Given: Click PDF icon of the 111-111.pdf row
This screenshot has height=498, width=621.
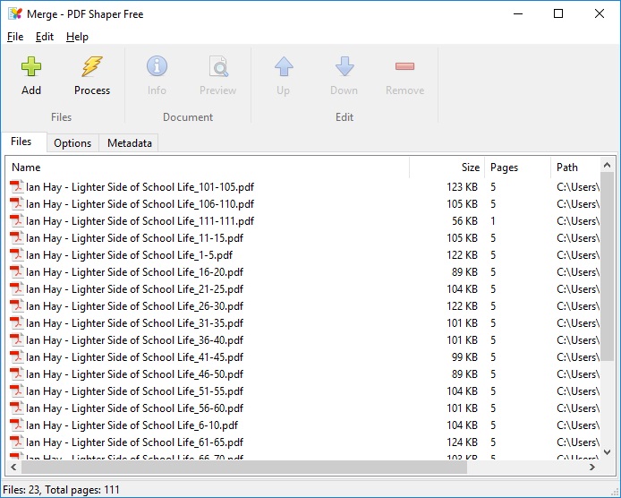Looking at the screenshot, I should coord(17,221).
